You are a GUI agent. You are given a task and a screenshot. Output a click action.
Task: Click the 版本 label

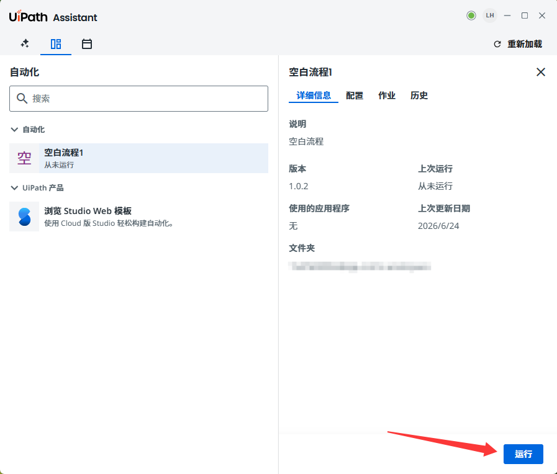tap(297, 169)
